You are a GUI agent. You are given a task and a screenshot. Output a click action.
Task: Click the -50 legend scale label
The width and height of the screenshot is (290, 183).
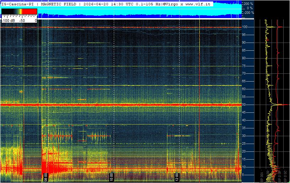(x=22, y=21)
